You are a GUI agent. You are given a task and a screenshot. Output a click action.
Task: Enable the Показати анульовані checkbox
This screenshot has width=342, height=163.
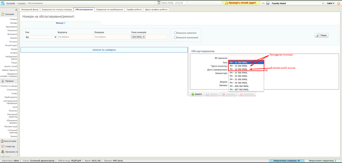tap(175, 37)
